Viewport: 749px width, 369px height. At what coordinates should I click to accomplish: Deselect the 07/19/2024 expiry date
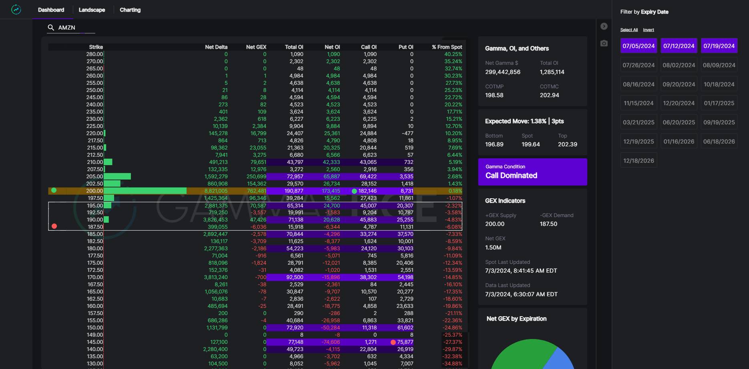point(719,46)
